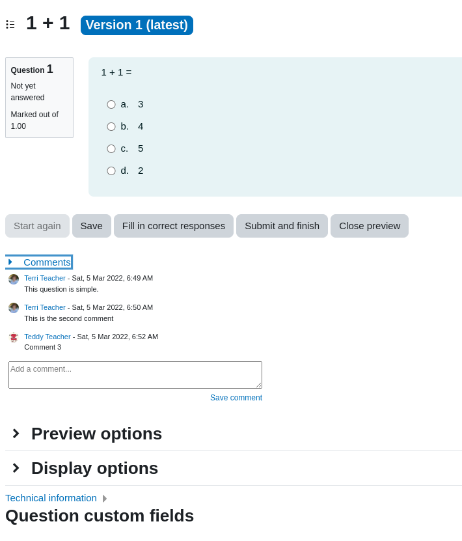Click Terri Teacher's avatar on second comment
Image resolution: width=462 pixels, height=541 pixels.
click(x=14, y=308)
